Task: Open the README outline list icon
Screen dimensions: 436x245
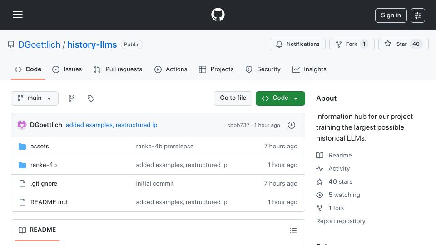Action: (293, 230)
